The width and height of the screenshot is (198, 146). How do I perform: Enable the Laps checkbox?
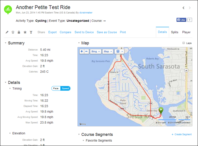coord(183,43)
